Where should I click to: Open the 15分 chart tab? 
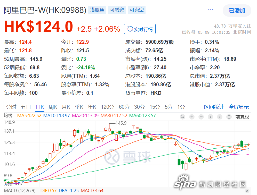(x=155, y=107)
